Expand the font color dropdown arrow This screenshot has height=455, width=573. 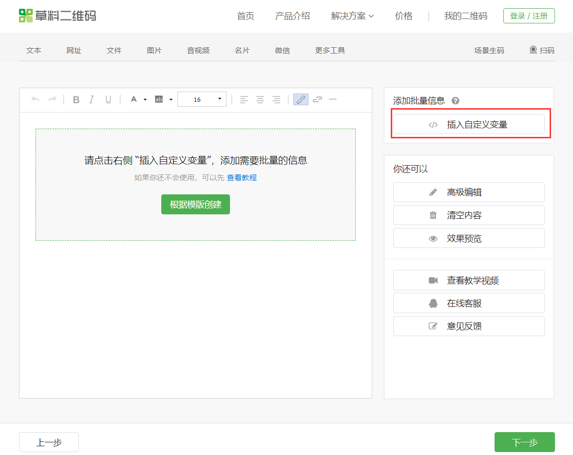[x=145, y=100]
